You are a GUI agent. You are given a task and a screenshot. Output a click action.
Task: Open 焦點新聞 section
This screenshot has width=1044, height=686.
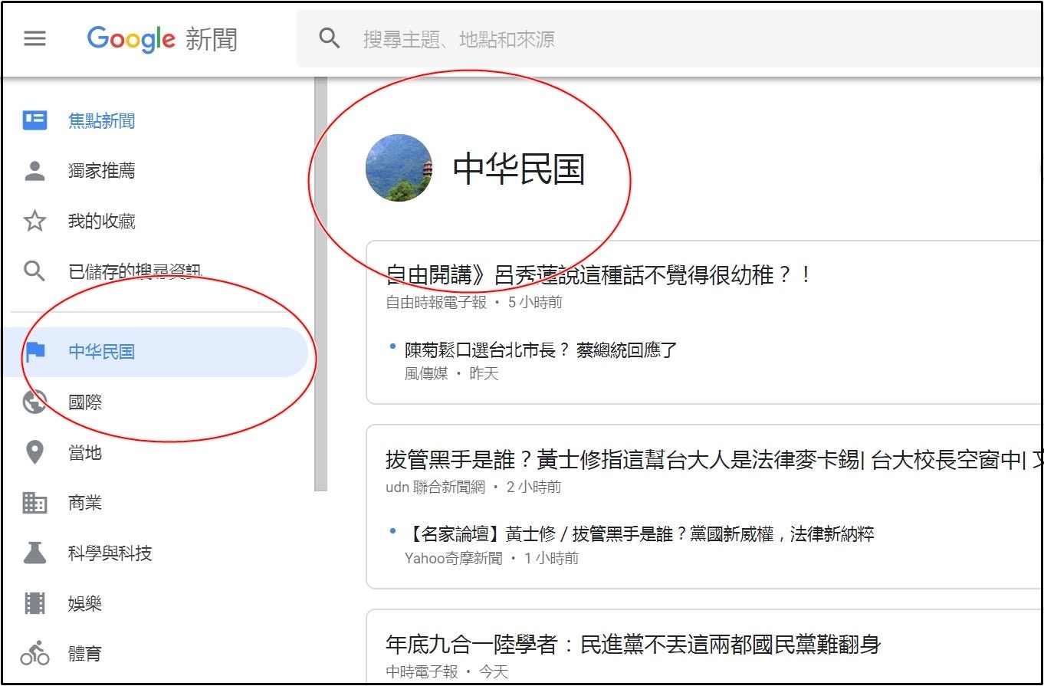click(x=102, y=121)
